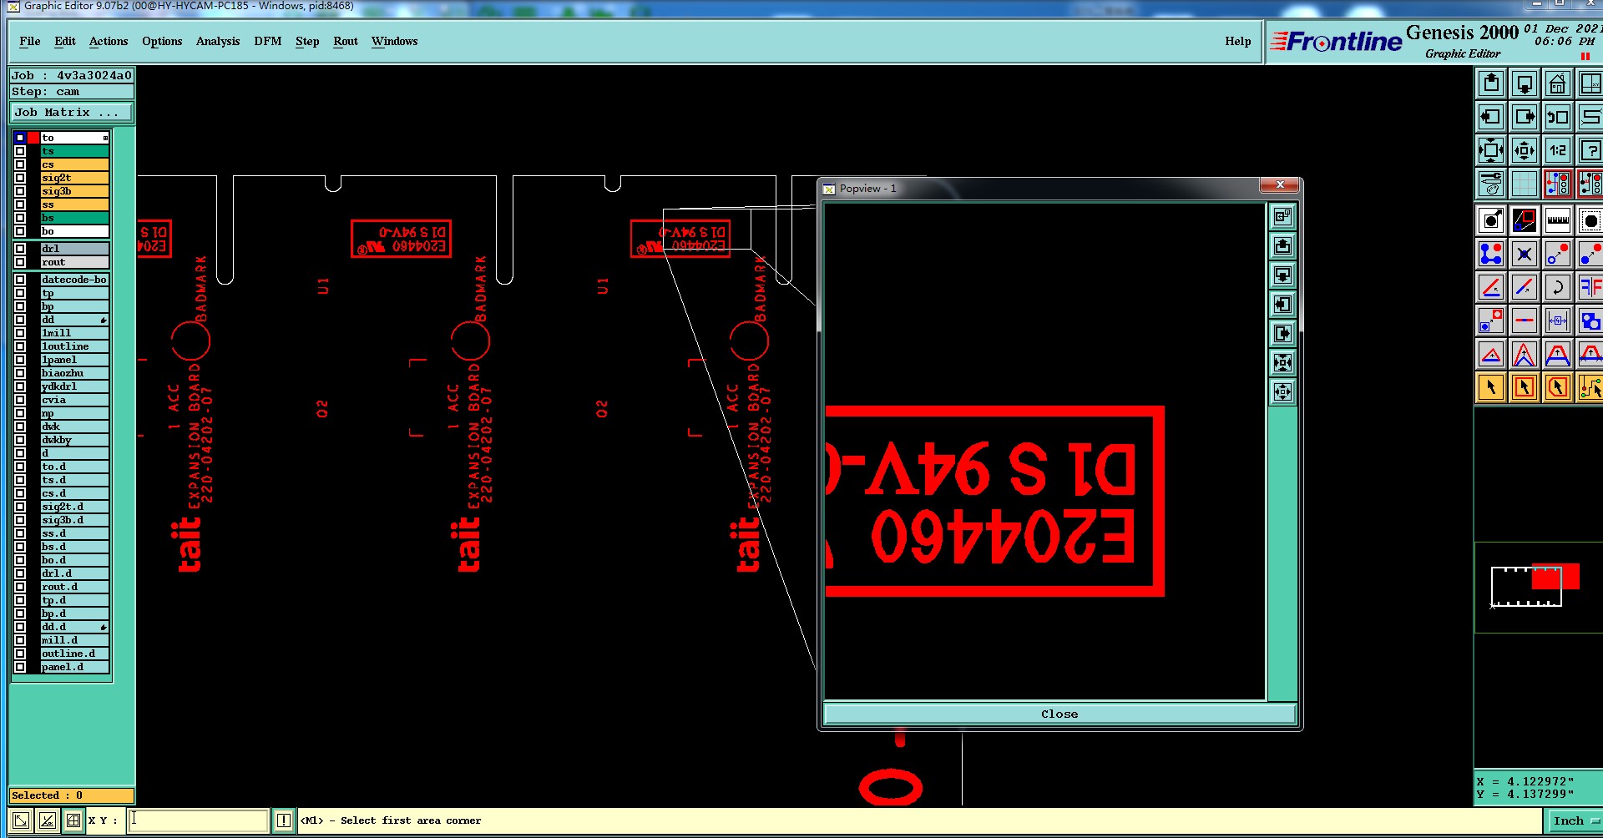Click the Help menu button
This screenshot has width=1603, height=838.
(1238, 41)
